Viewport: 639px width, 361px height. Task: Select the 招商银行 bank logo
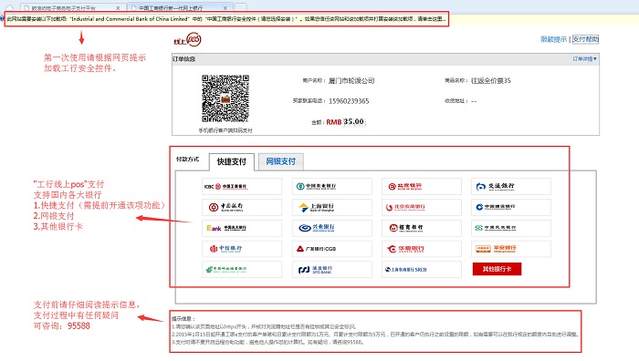422,228
